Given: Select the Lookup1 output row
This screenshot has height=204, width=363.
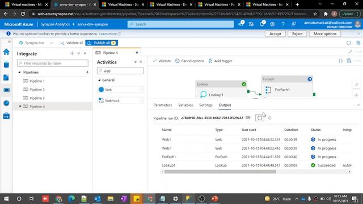Looking at the screenshot, I should click(x=256, y=165).
